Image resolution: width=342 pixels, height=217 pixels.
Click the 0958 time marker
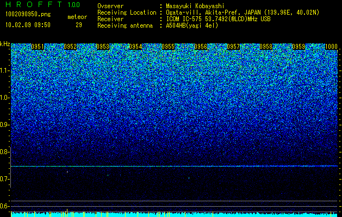point(266,47)
